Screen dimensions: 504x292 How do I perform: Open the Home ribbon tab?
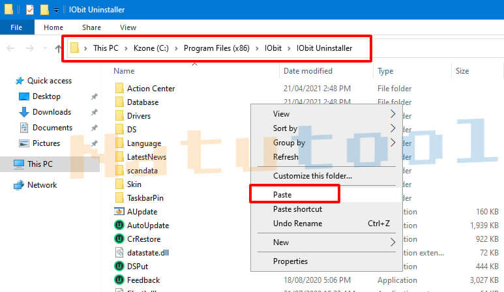(x=53, y=27)
